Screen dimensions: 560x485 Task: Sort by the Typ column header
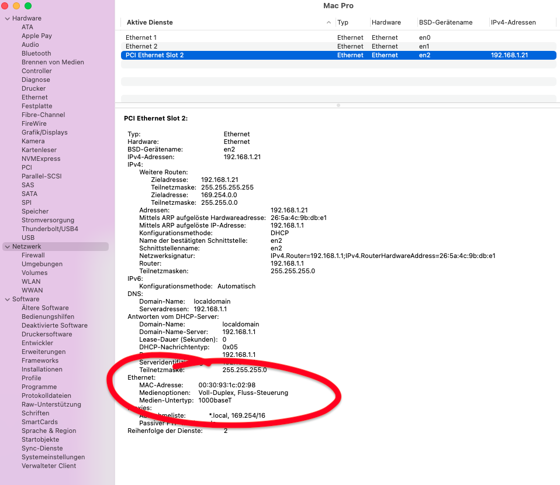coord(343,22)
